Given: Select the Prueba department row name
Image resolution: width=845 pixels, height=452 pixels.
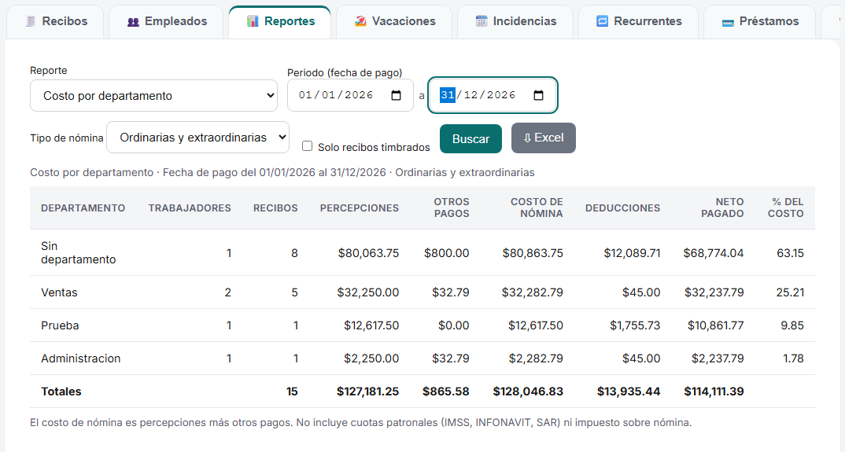Looking at the screenshot, I should click(x=60, y=325).
